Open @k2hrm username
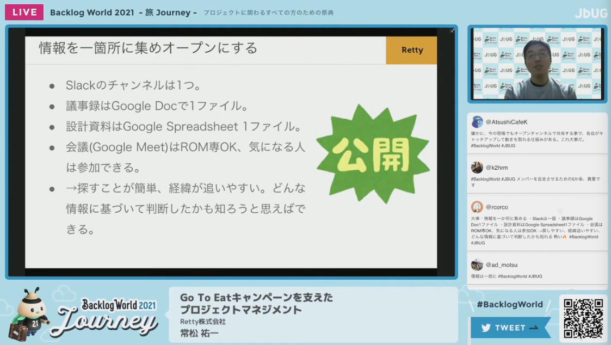Image resolution: width=611 pixels, height=345 pixels. (x=497, y=168)
